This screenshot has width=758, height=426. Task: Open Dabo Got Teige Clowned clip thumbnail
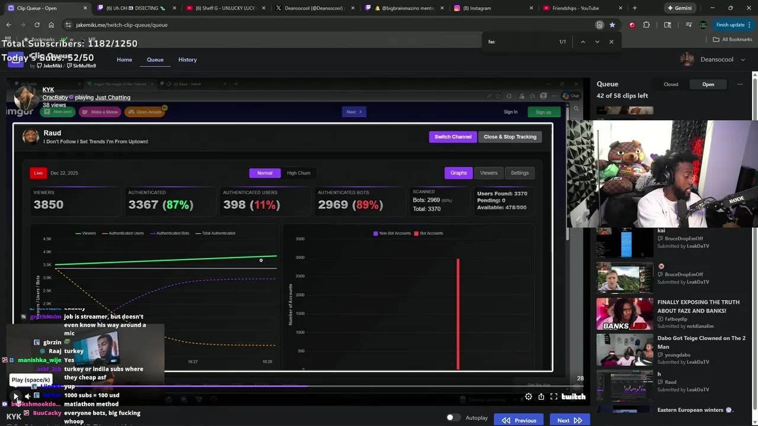tap(624, 350)
